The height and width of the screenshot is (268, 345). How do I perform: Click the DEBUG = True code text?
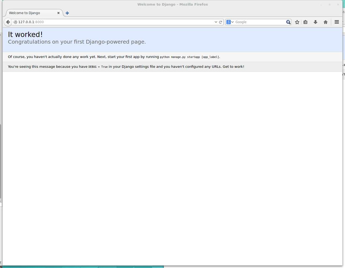(x=98, y=67)
